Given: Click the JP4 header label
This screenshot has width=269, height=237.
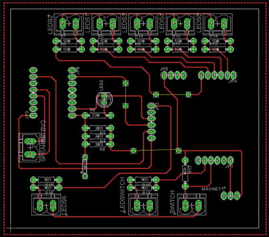Looking at the screenshot, I should tap(232, 81).
